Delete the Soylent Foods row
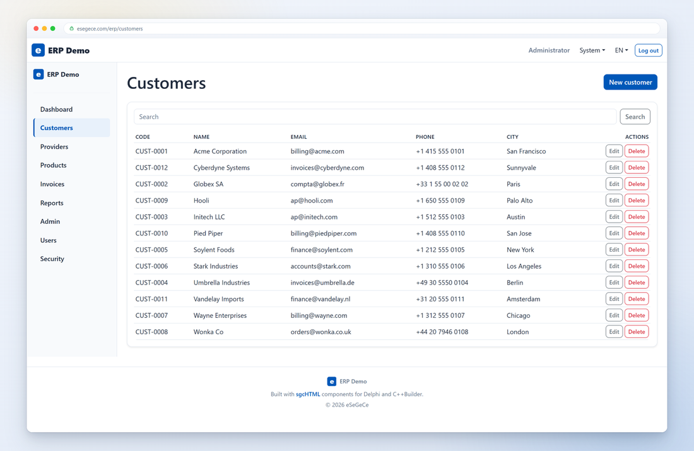 [637, 249]
